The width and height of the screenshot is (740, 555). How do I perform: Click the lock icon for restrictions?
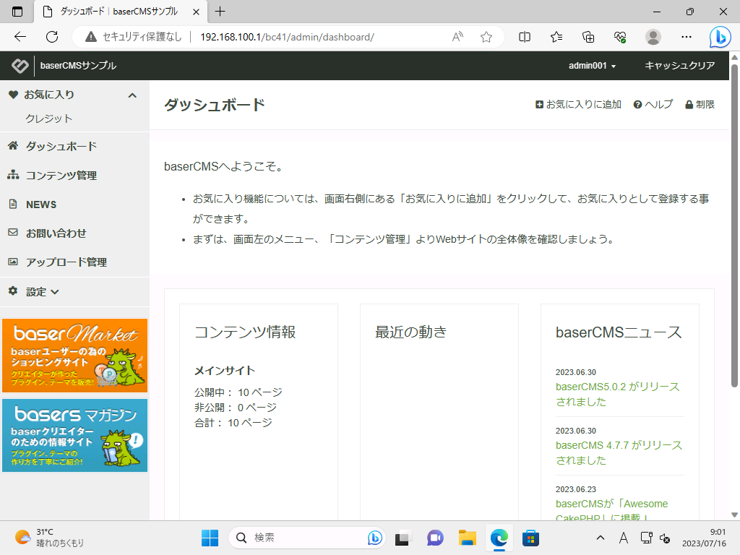click(689, 105)
